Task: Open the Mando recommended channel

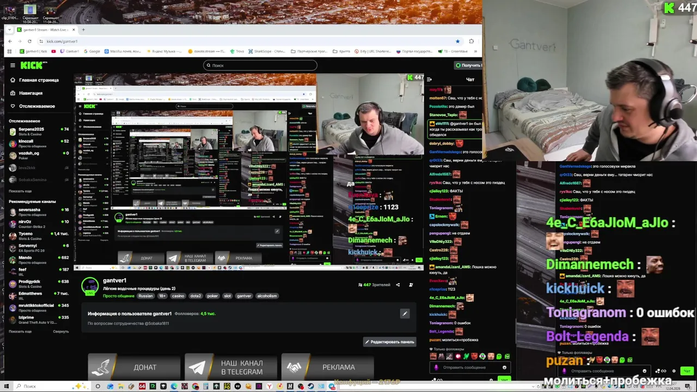Action: [39, 260]
